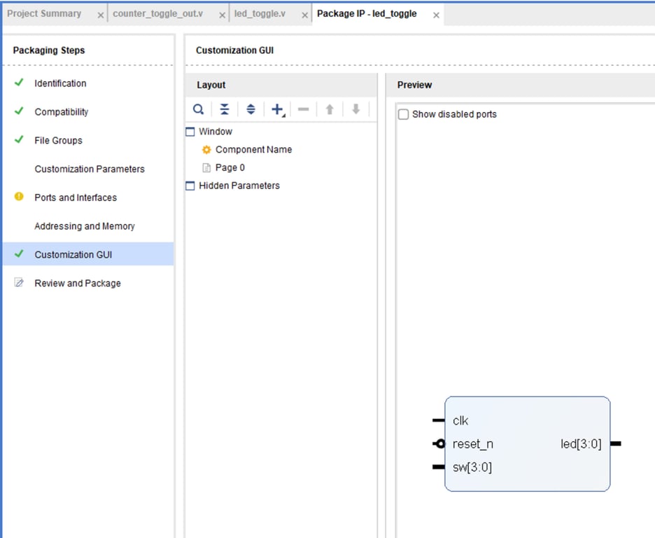Click green checkmark next to File Groups
Image resolution: width=655 pixels, height=538 pixels.
coord(19,139)
